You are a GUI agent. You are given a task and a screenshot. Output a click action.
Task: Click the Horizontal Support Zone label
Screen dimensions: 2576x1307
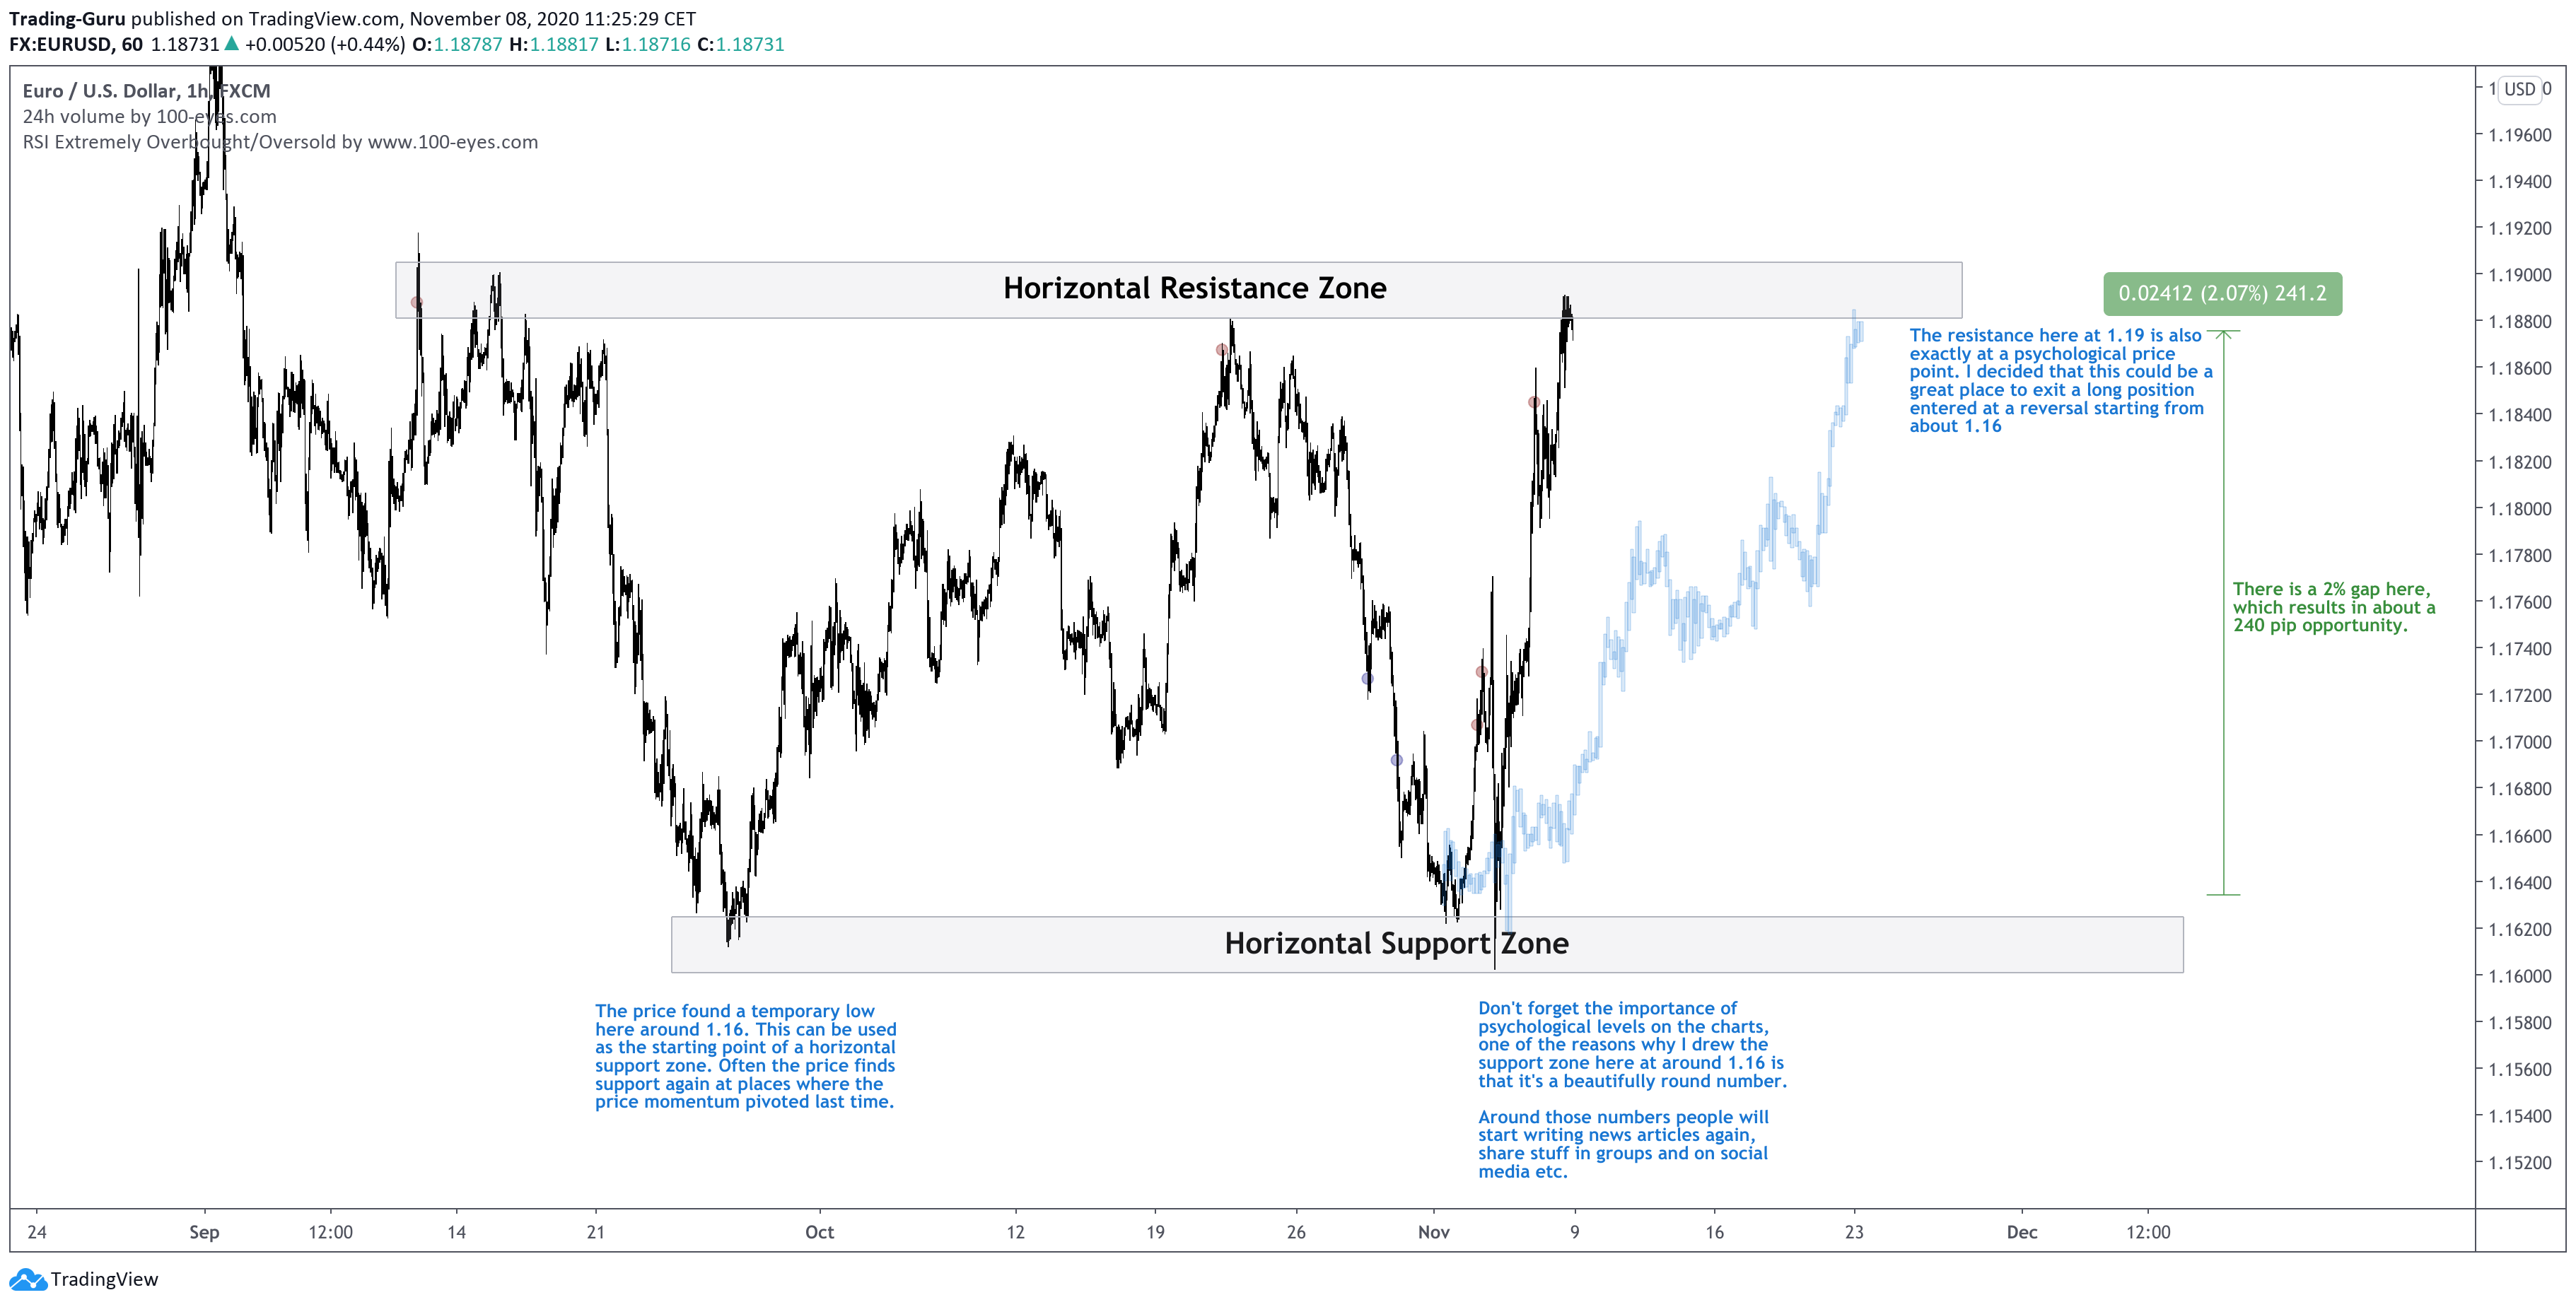pyautogui.click(x=1396, y=943)
